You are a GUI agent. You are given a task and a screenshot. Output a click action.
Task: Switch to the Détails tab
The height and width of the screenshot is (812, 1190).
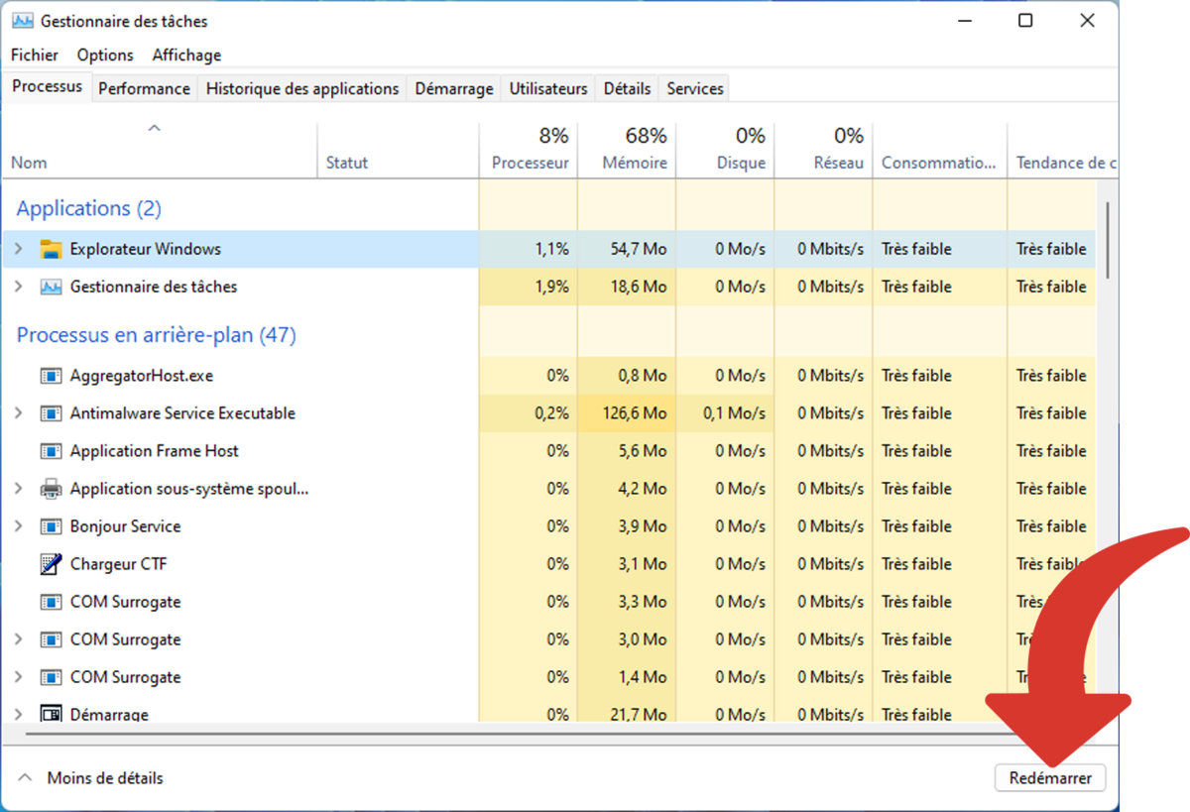[627, 88]
